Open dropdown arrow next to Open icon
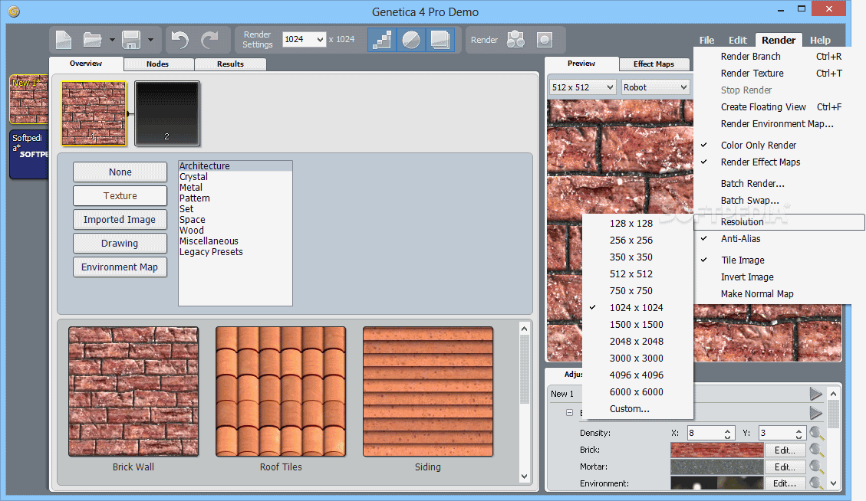The width and height of the screenshot is (866, 501). pyautogui.click(x=112, y=40)
